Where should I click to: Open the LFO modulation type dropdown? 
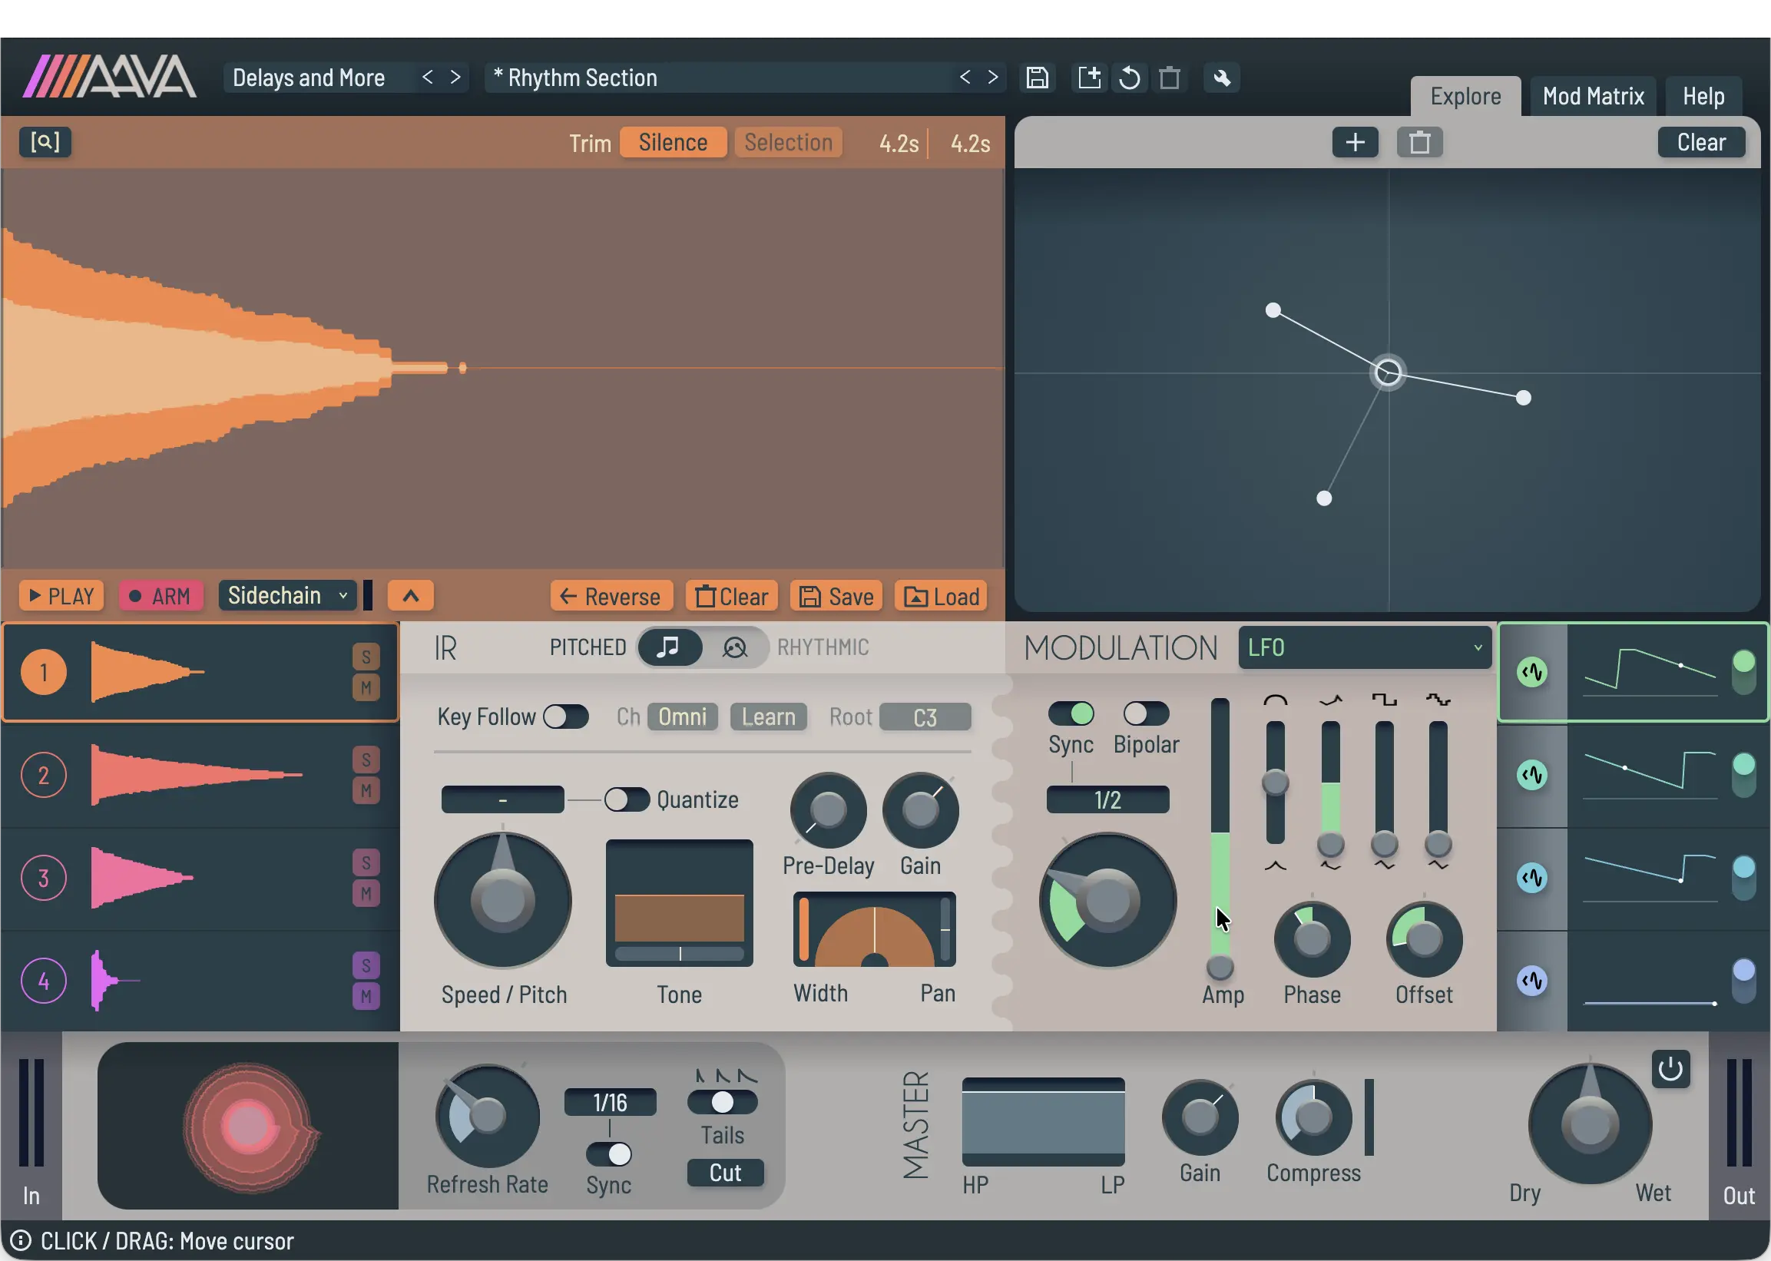click(1364, 647)
